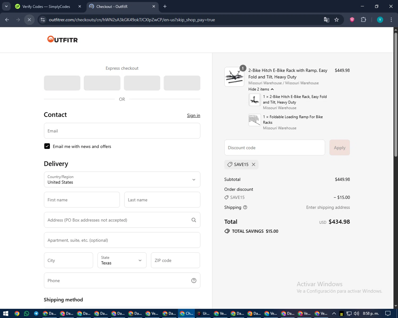This screenshot has width=398, height=318.
Task: Close the Checkout - OutfitR tab
Action: click(154, 6)
